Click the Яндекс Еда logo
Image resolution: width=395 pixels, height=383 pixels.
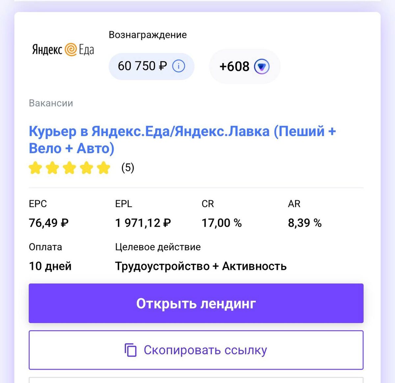(x=63, y=50)
